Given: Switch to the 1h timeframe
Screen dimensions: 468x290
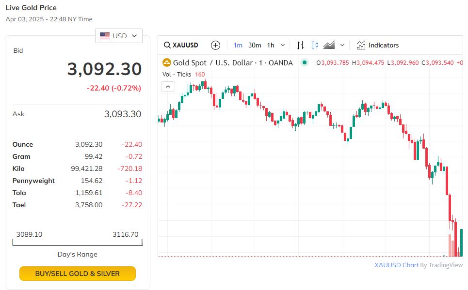Looking at the screenshot, I should pyautogui.click(x=271, y=45).
